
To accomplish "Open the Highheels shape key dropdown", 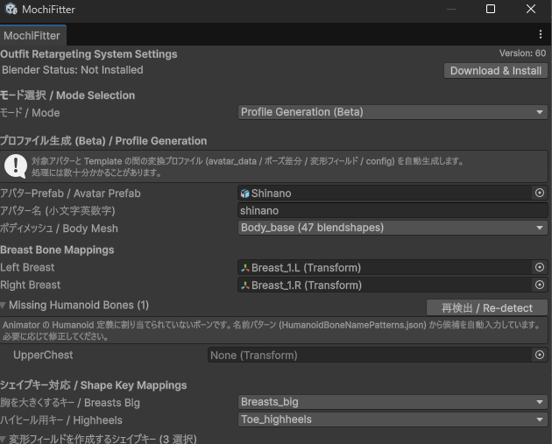I will [393, 419].
